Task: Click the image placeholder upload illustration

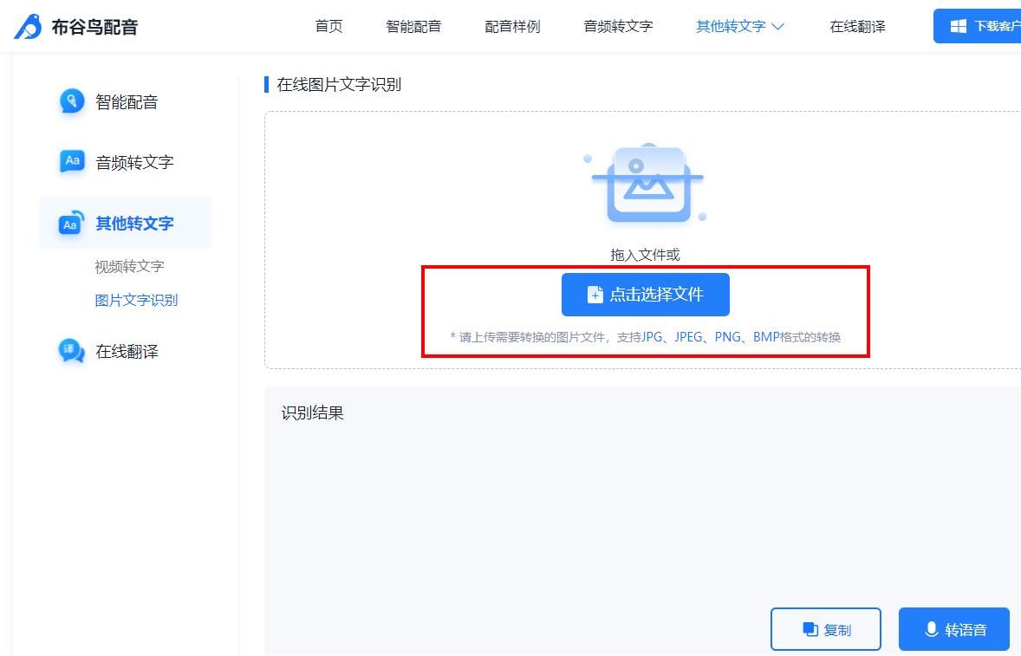Action: (x=646, y=184)
